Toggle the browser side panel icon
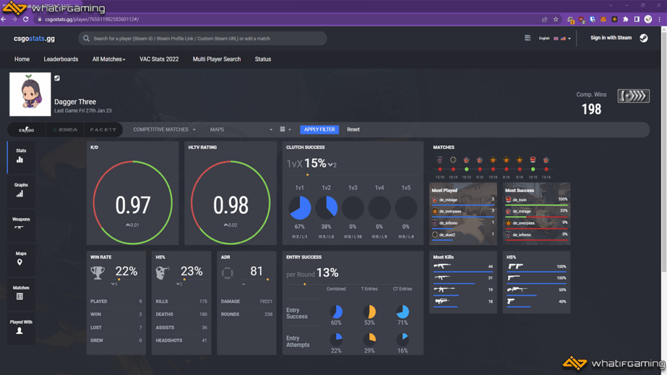Viewport: 667px width, 375px height. click(x=637, y=19)
